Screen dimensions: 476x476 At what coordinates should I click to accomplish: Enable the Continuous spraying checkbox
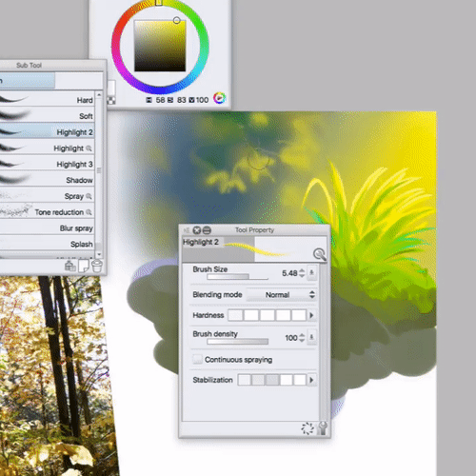pyautogui.click(x=197, y=360)
